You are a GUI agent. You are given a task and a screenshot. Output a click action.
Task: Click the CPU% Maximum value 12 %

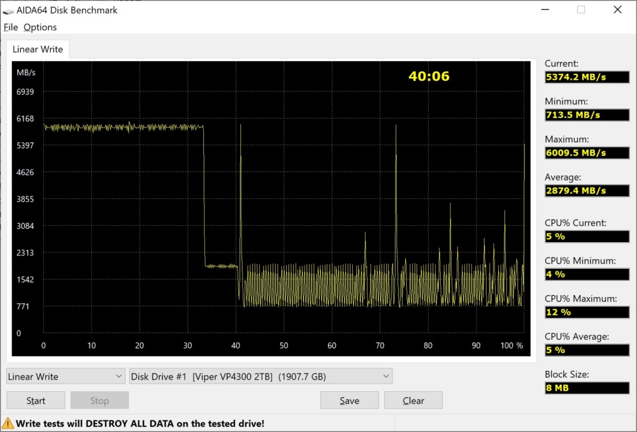[x=587, y=312]
